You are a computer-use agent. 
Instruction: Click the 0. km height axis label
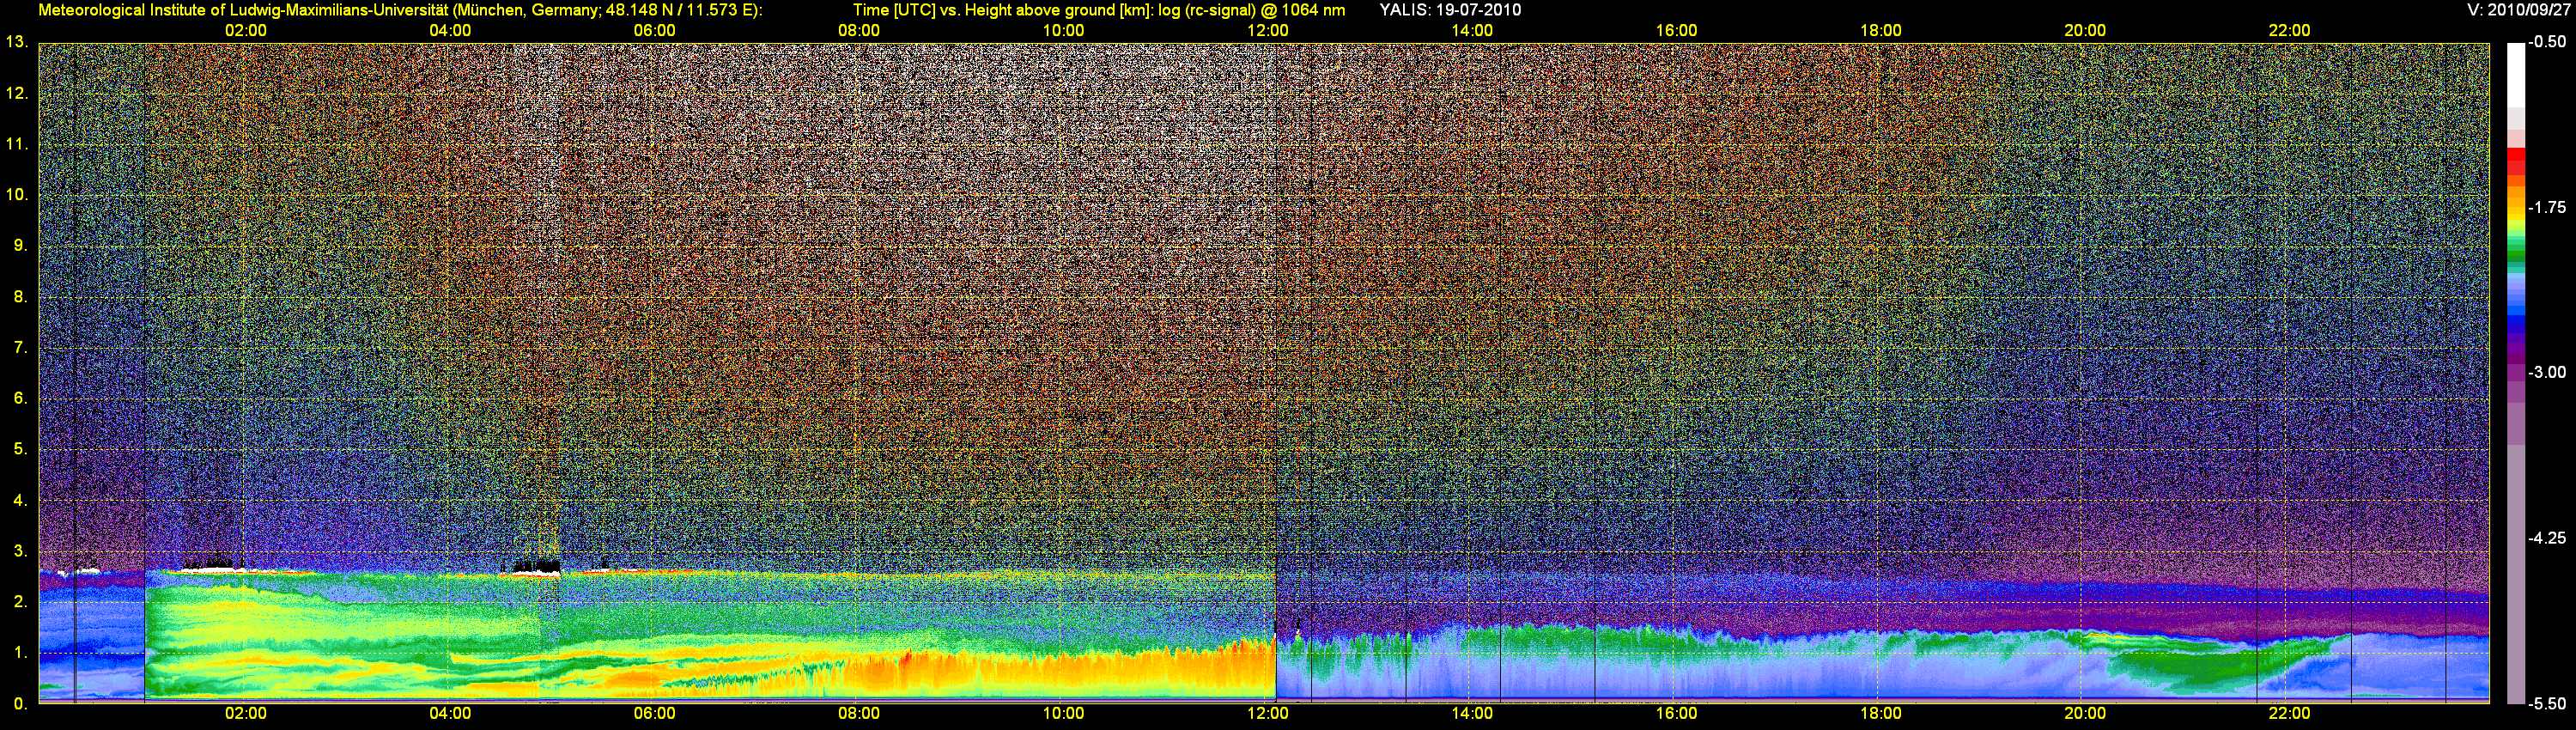[x=20, y=704]
